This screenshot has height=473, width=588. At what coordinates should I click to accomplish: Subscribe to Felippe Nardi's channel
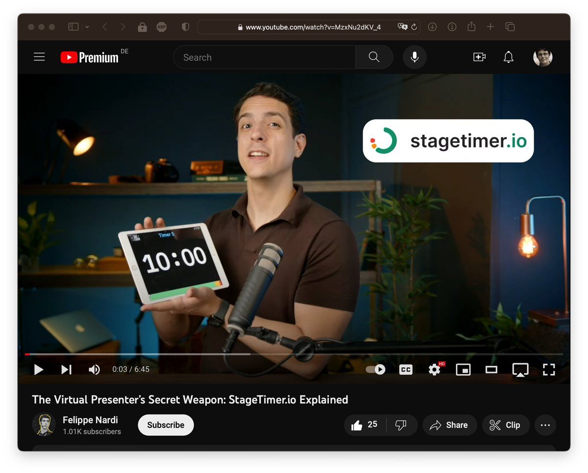coord(166,425)
